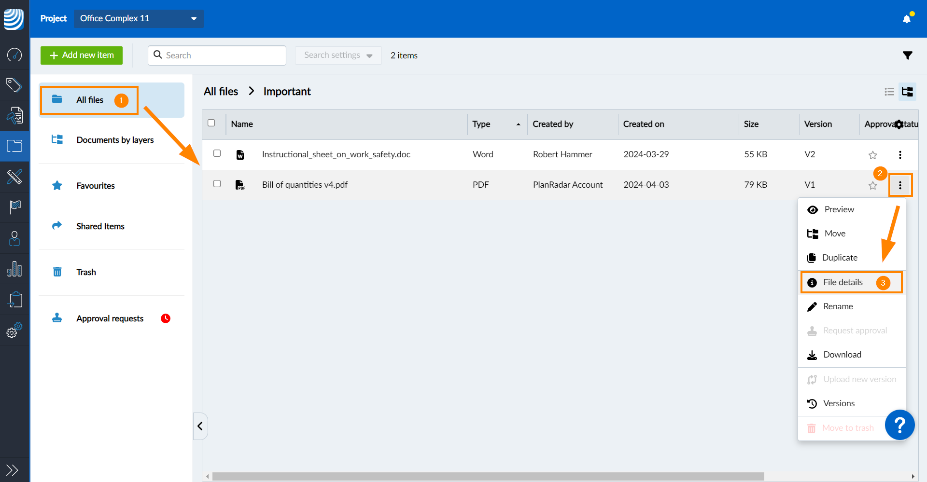Select Move from the context menu

(x=852, y=234)
